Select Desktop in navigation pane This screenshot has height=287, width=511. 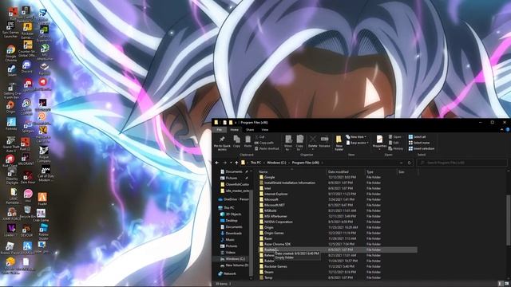coord(229,220)
